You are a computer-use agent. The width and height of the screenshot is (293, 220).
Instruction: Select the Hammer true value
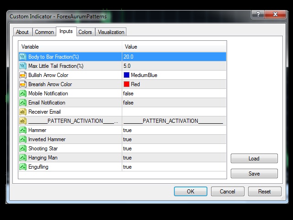pos(174,130)
